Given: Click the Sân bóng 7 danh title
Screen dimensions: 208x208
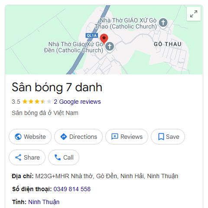Looking at the screenshot, I should pos(57,87).
